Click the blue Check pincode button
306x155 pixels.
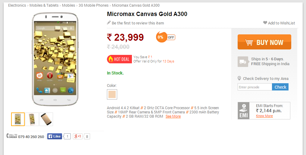point(280,87)
